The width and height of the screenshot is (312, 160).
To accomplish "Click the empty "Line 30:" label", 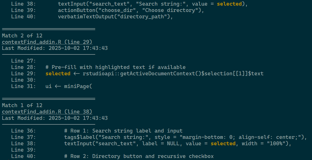I will pos(23,80).
